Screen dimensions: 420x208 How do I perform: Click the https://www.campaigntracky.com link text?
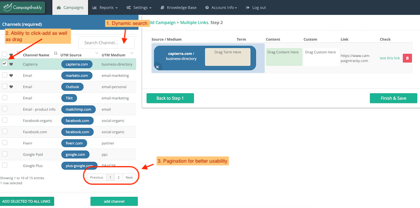(356, 58)
